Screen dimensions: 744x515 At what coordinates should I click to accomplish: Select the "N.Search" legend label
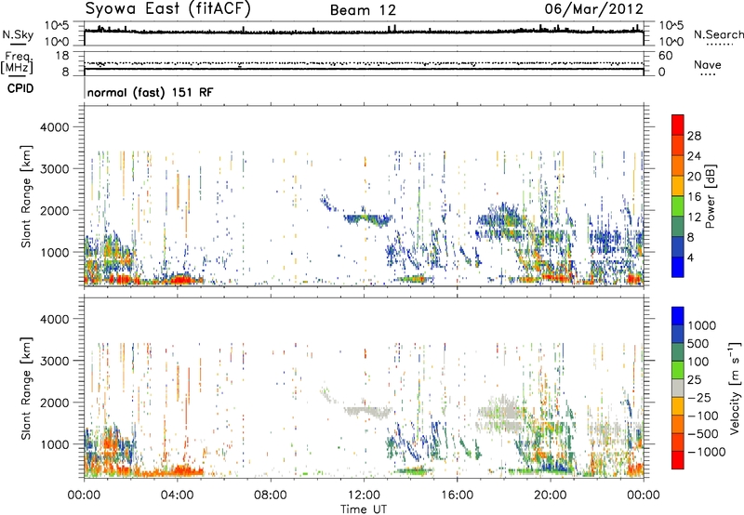(x=718, y=34)
